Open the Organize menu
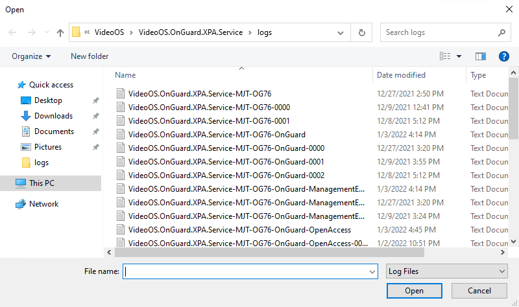This screenshot has width=519, height=307. pyautogui.click(x=31, y=56)
